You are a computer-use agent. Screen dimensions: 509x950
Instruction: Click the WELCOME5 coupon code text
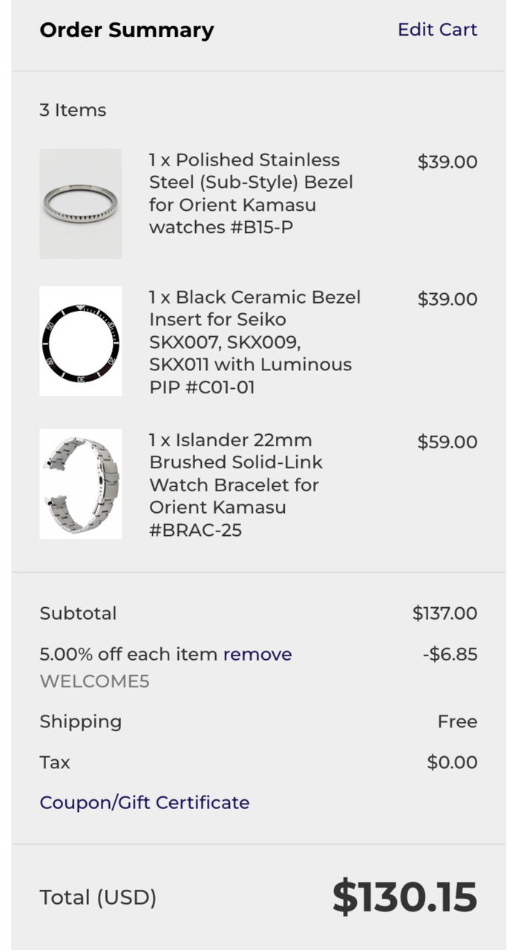pyautogui.click(x=94, y=681)
